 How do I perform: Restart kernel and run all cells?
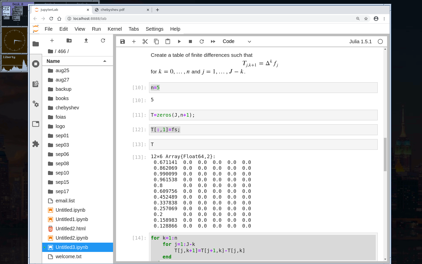(x=213, y=41)
